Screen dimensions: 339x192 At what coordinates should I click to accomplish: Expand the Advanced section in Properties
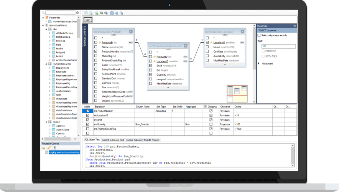[259, 63]
